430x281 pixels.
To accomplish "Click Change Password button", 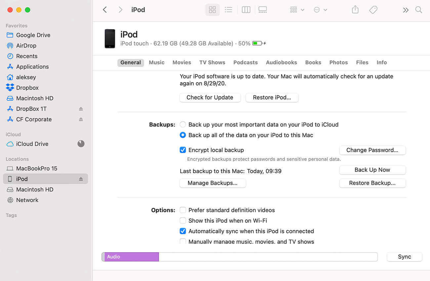I will click(372, 150).
